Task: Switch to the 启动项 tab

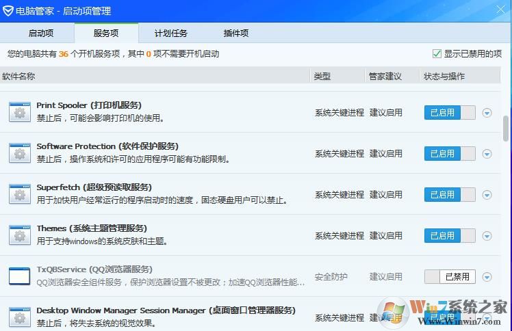Action: (x=41, y=33)
